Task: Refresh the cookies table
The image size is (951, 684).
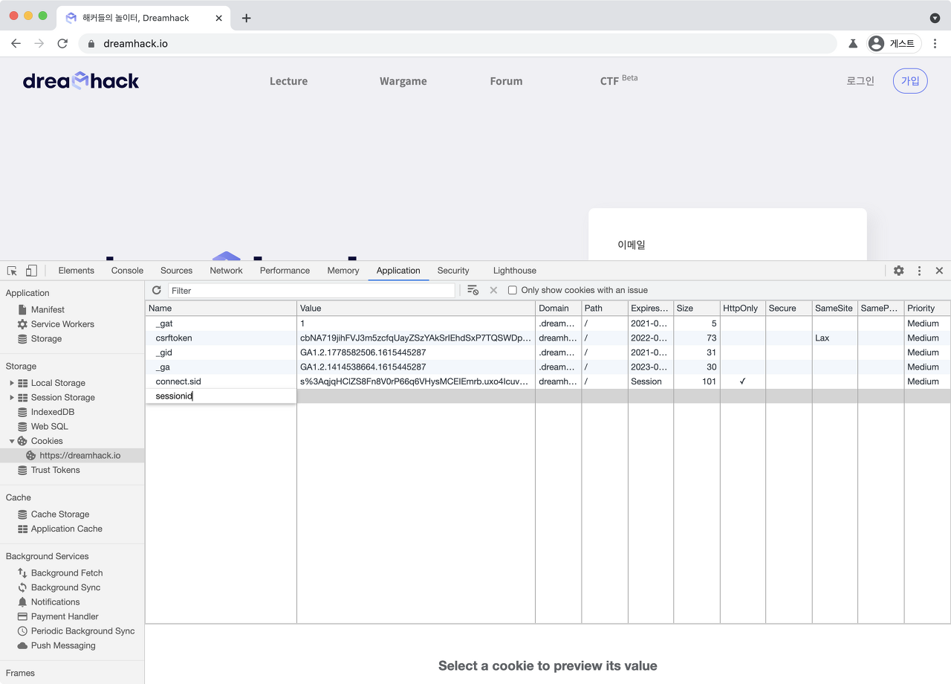Action: (x=156, y=290)
